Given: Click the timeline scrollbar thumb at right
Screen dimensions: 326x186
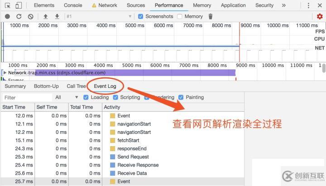Looking at the screenshot, I should click(x=324, y=68).
